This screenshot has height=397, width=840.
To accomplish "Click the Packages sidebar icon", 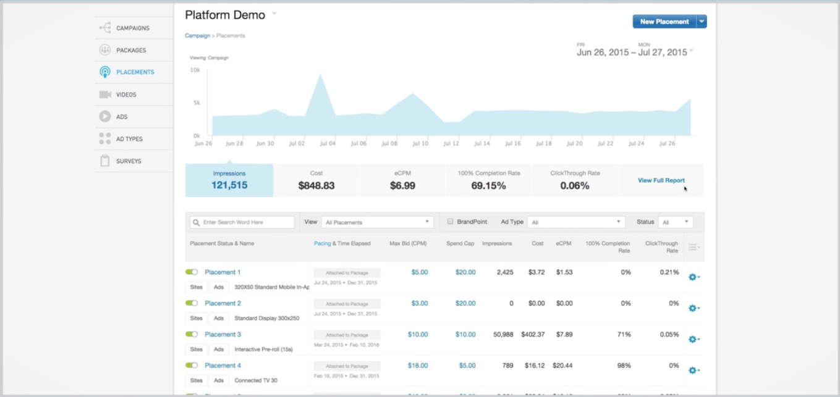I will 105,50.
